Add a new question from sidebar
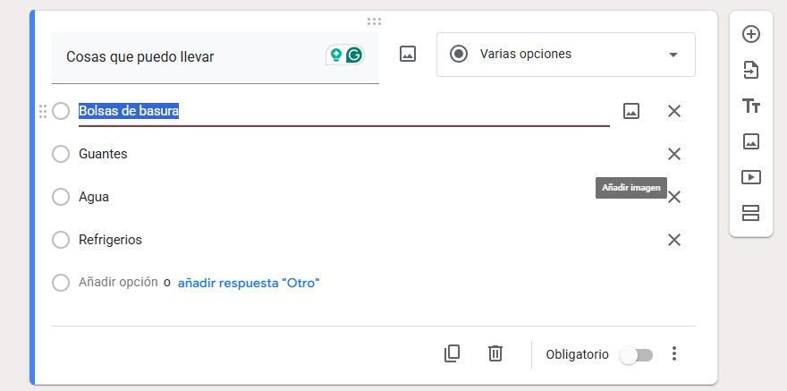 (751, 34)
